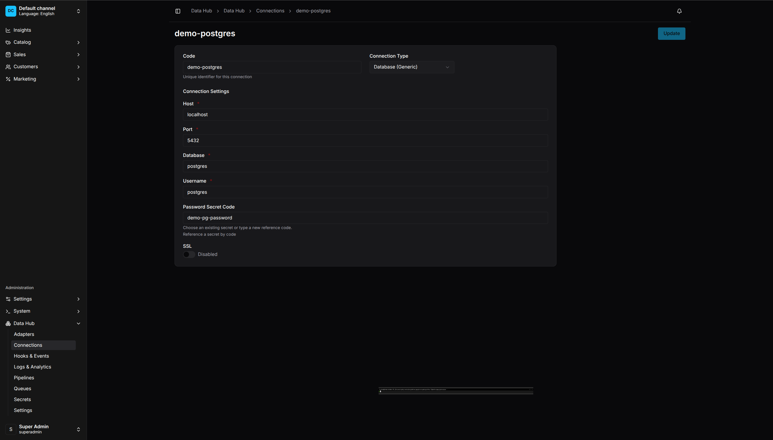Expand the Default channel switcher
This screenshot has height=440, width=773.
tap(78, 11)
